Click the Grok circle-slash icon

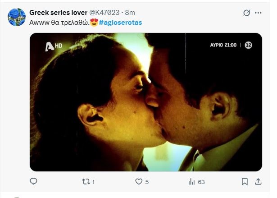click(x=246, y=13)
